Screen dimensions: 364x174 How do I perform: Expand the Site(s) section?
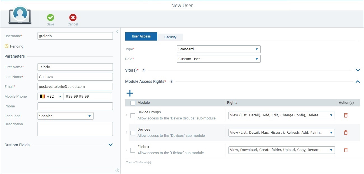358,70
